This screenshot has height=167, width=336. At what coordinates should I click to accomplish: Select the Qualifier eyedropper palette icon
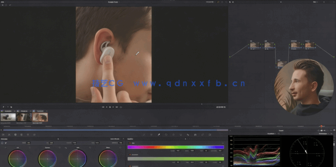[x=159, y=135]
